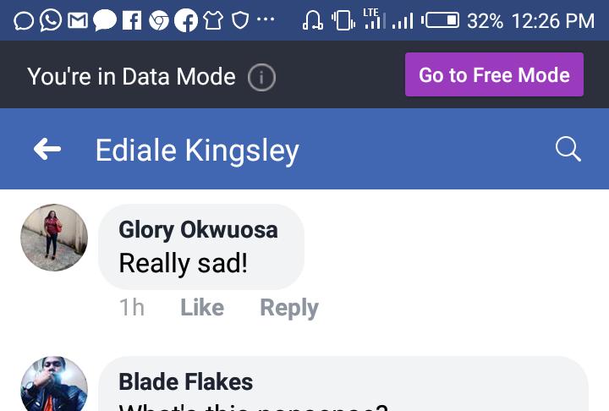Image resolution: width=609 pixels, height=411 pixels.
Task: Tap the Data Mode info icon
Action: coord(261,78)
